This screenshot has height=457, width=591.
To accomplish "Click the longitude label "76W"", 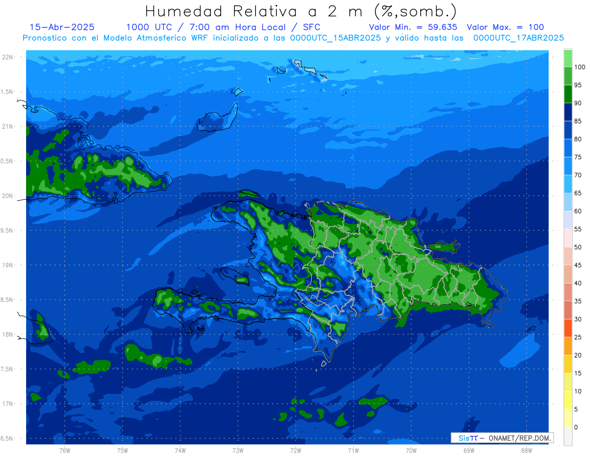I will tap(65, 450).
